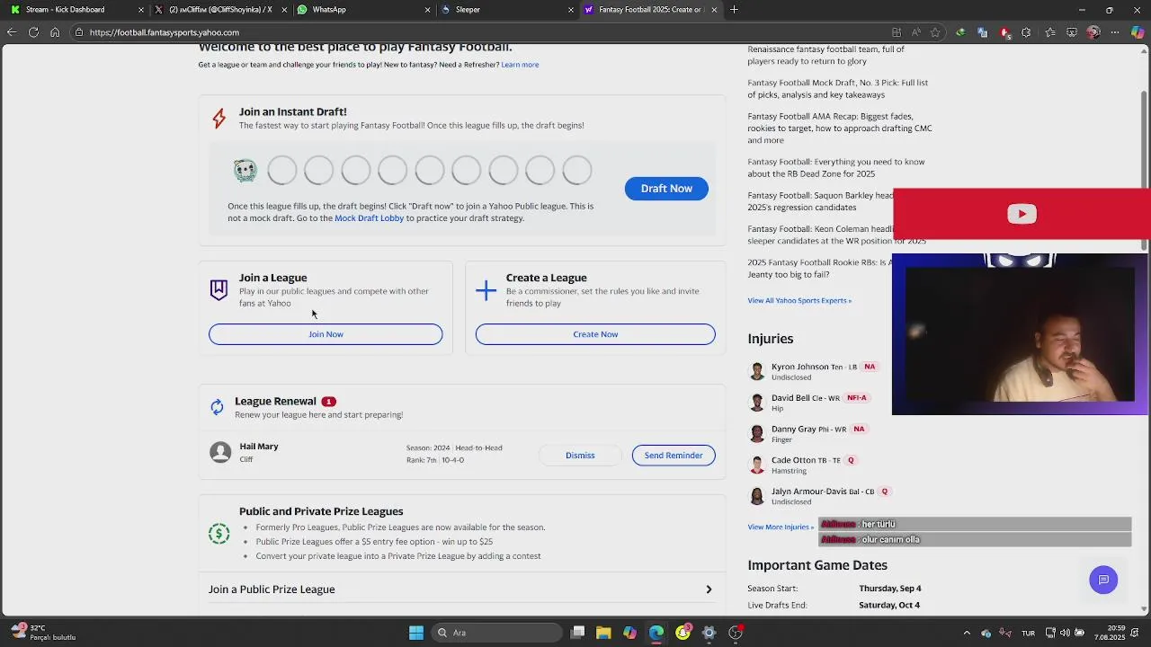The image size is (1151, 647).
Task: Click the page vertical scrollbar
Action: (1145, 171)
